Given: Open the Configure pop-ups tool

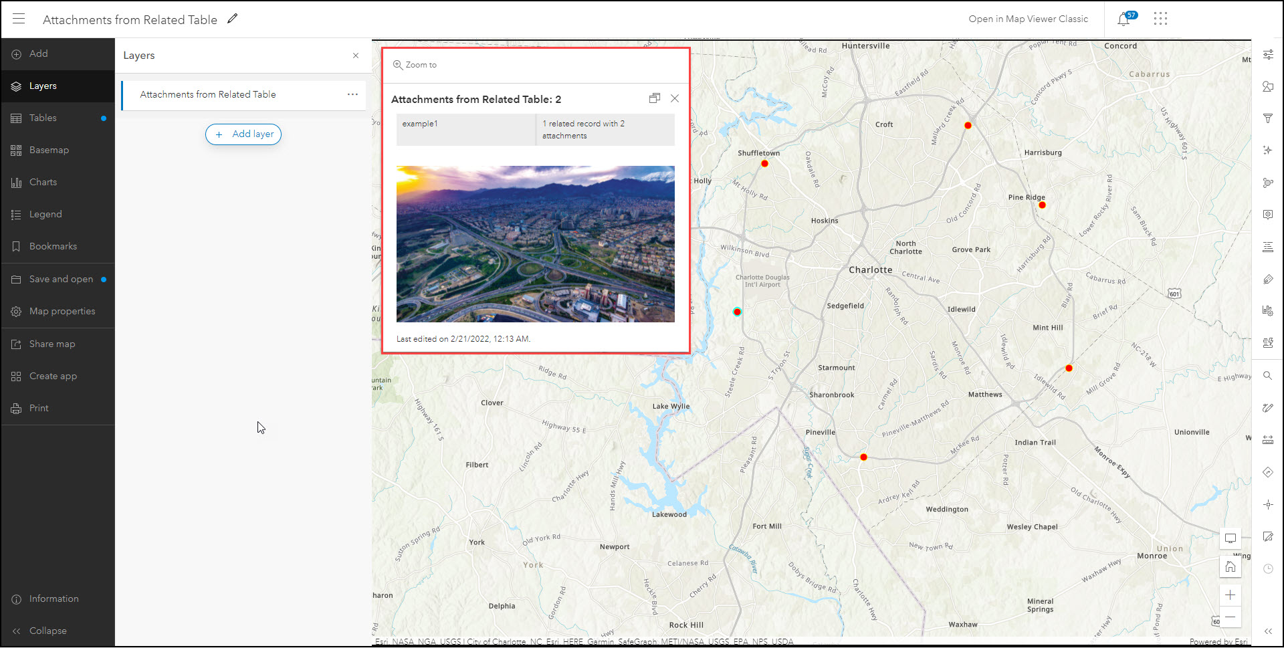Looking at the screenshot, I should 1267,215.
